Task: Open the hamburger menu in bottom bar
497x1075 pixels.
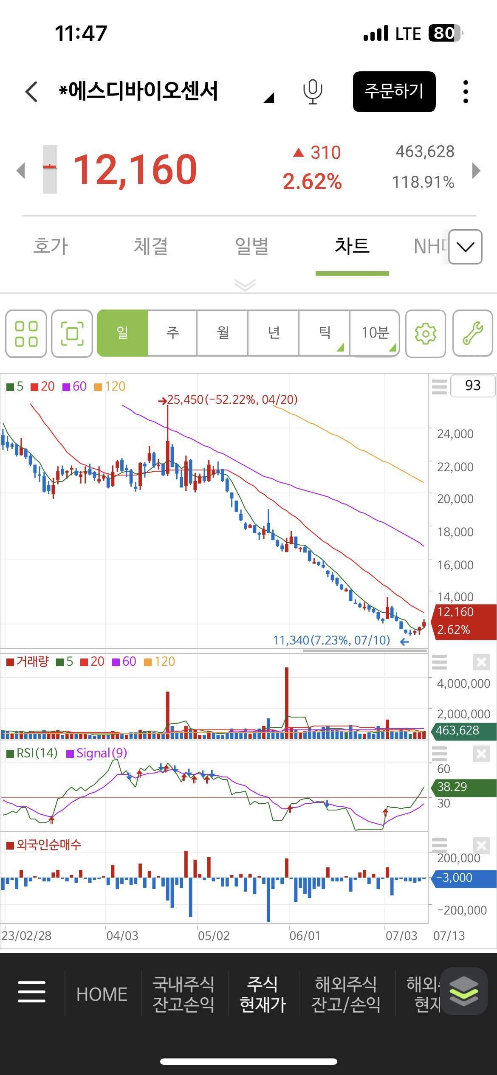Action: (32, 992)
